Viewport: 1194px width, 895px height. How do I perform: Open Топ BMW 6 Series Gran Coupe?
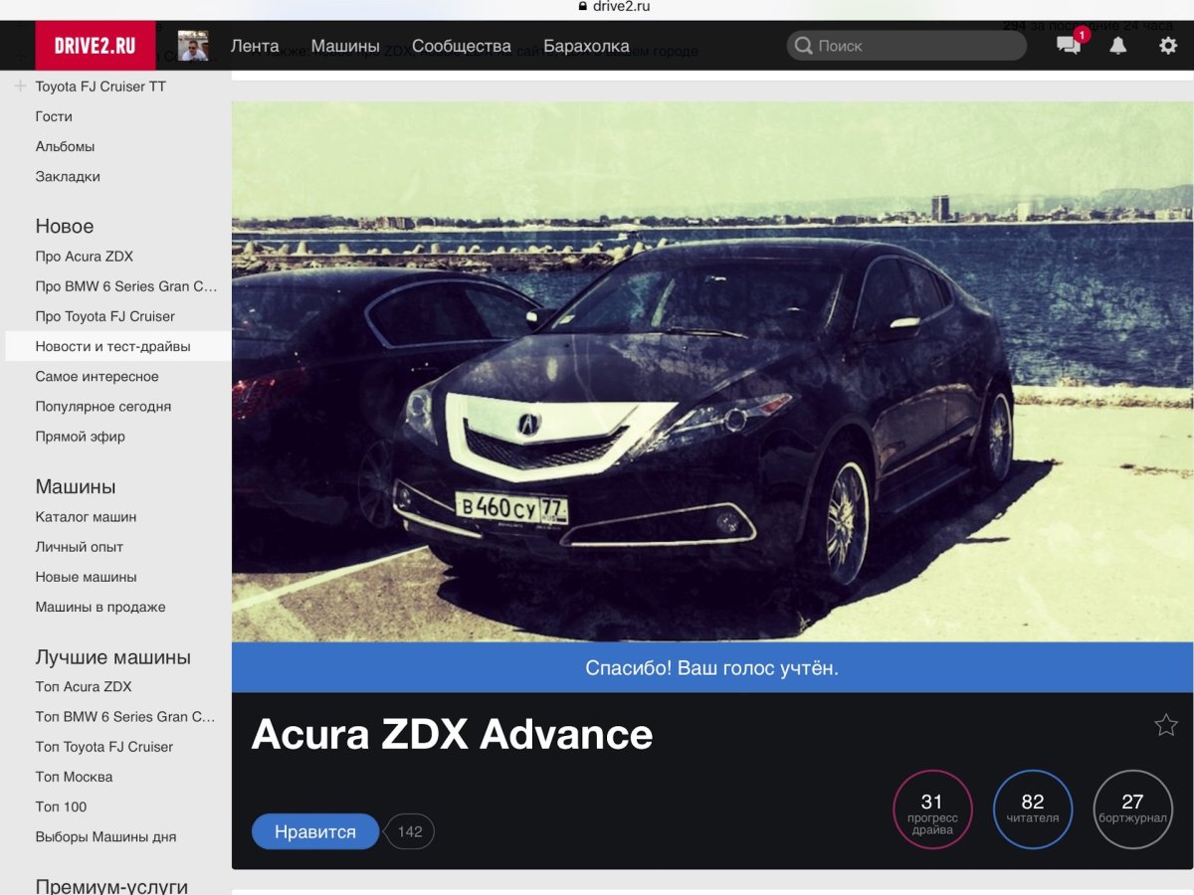click(125, 716)
